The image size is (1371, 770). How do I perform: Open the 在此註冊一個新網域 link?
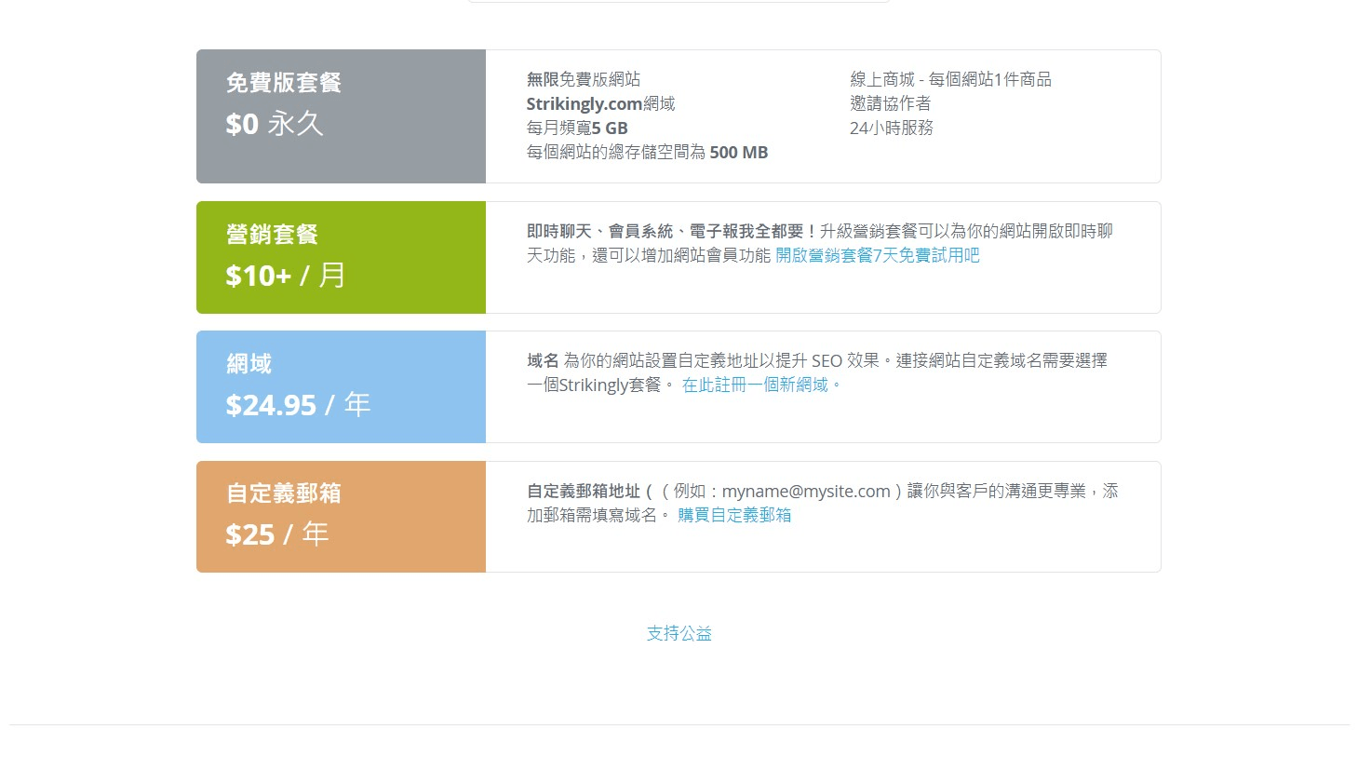(x=760, y=385)
